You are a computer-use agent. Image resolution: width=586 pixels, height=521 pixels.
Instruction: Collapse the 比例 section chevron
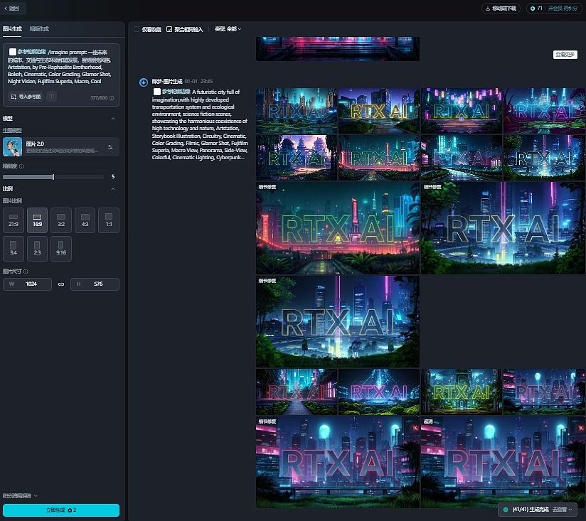point(113,189)
